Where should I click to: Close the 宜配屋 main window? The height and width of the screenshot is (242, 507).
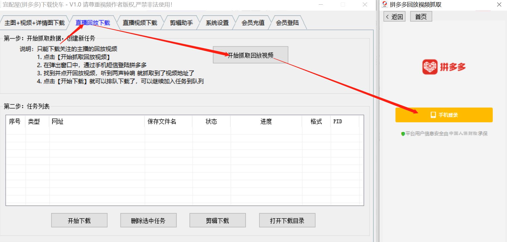pyautogui.click(x=365, y=5)
